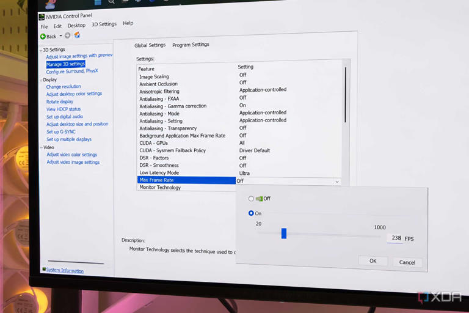The width and height of the screenshot is (469, 313).
Task: Click the FPS value input field
Action: click(x=394, y=238)
